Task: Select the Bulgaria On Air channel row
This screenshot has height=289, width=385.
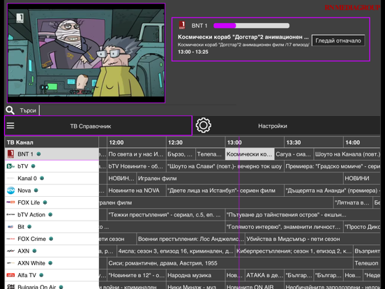Action: coord(52,286)
